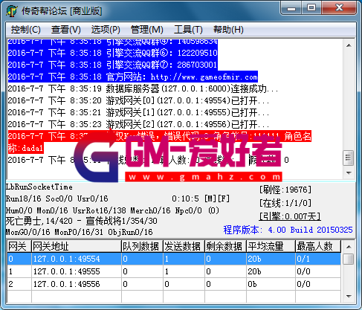Click the 平均流量 column header

pos(271,247)
